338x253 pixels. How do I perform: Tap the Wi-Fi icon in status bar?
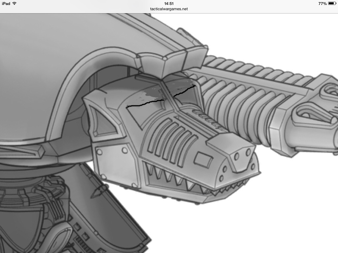tap(14, 3)
